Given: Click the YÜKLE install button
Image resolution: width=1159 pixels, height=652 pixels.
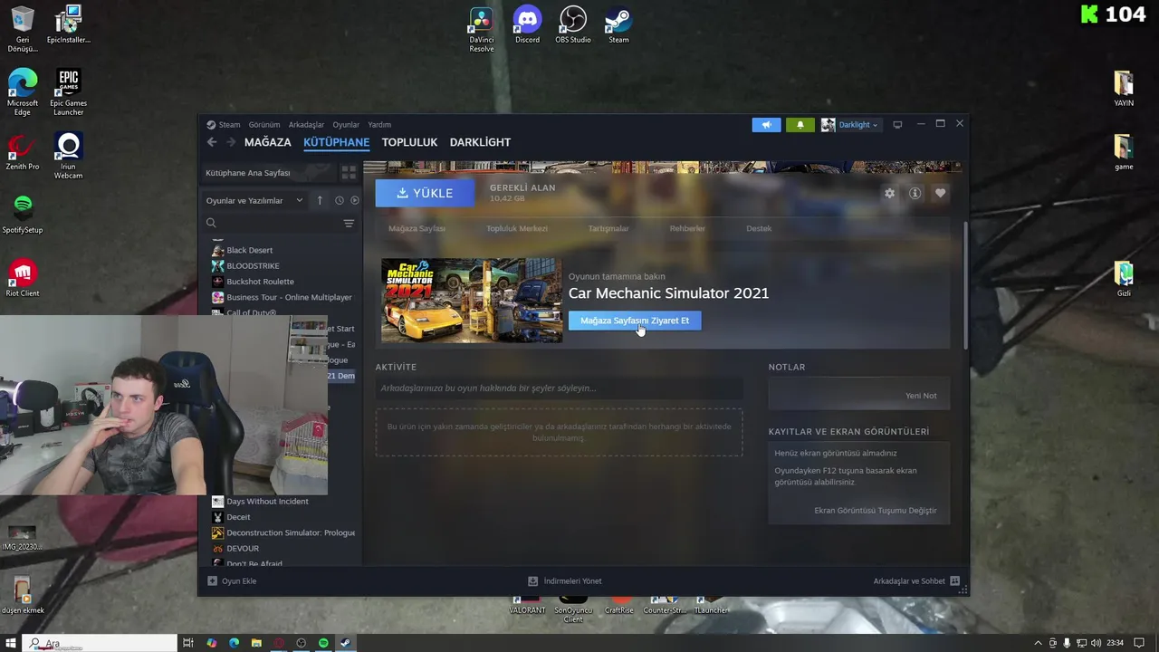Looking at the screenshot, I should [x=425, y=193].
